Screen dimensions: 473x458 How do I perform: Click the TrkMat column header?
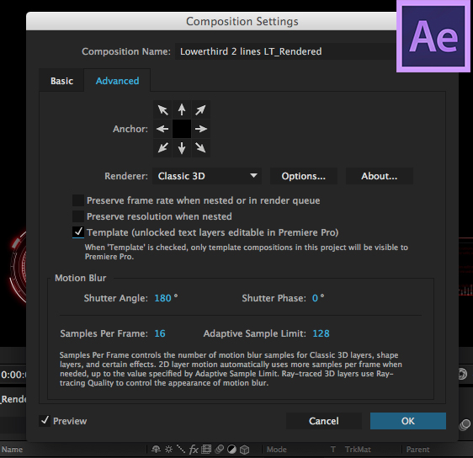358,450
